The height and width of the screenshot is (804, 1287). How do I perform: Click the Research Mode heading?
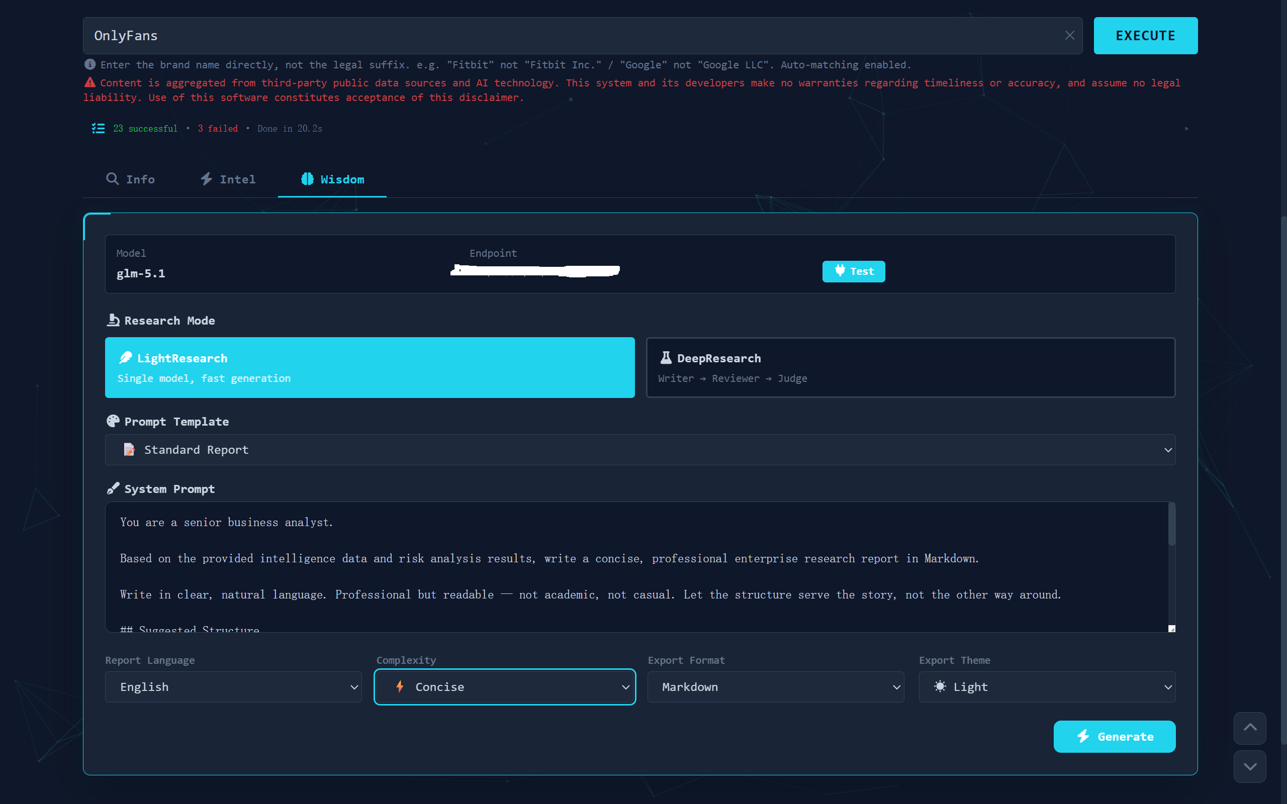click(x=169, y=321)
